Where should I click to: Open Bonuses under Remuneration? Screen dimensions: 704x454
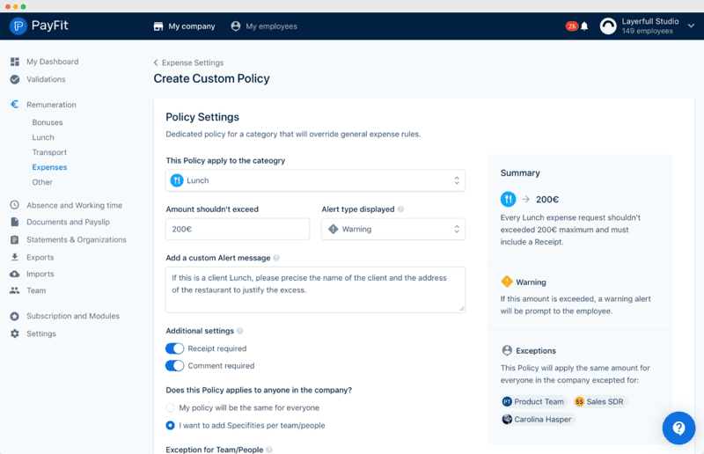(48, 122)
